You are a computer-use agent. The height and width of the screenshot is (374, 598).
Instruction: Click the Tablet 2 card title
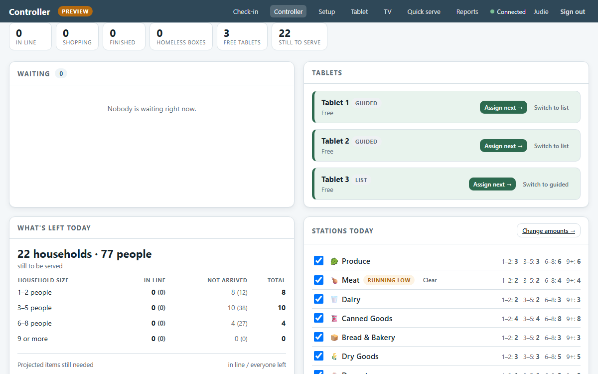(335, 141)
